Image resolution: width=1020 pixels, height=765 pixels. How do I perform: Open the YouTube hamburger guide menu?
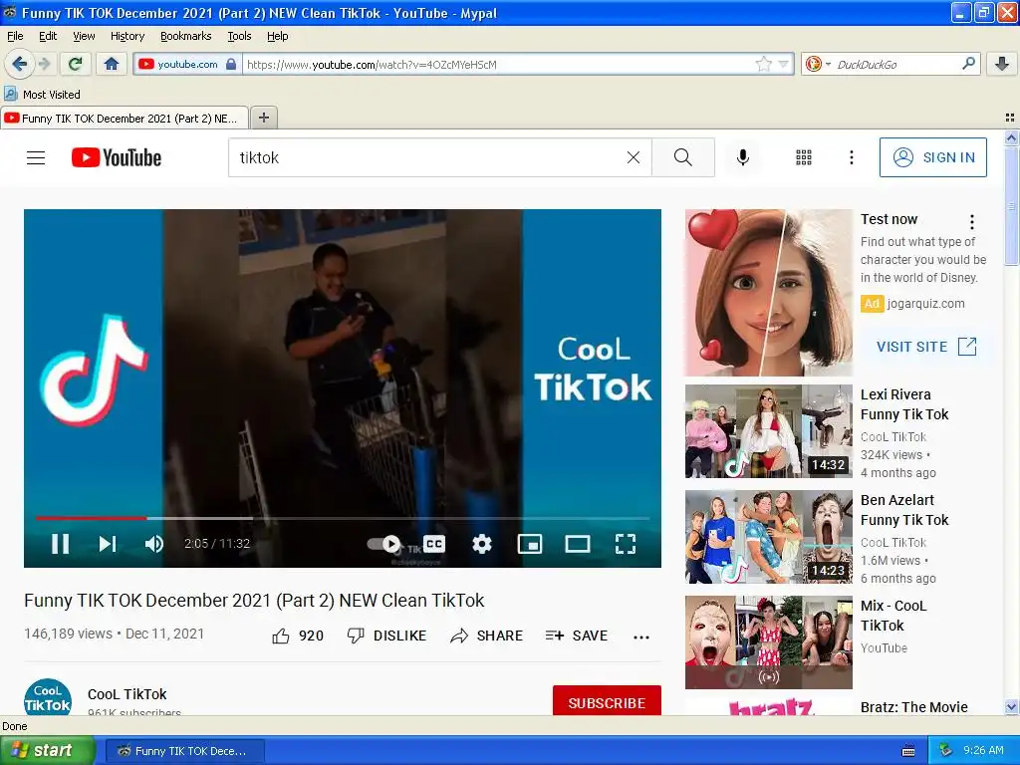tap(36, 157)
